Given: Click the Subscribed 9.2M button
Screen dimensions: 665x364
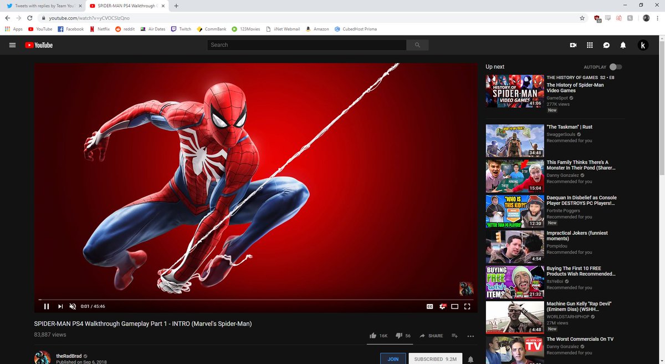Looking at the screenshot, I should click(436, 358).
